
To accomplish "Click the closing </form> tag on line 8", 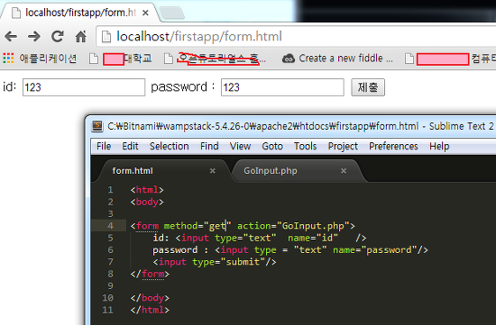I will pyautogui.click(x=150, y=274).
